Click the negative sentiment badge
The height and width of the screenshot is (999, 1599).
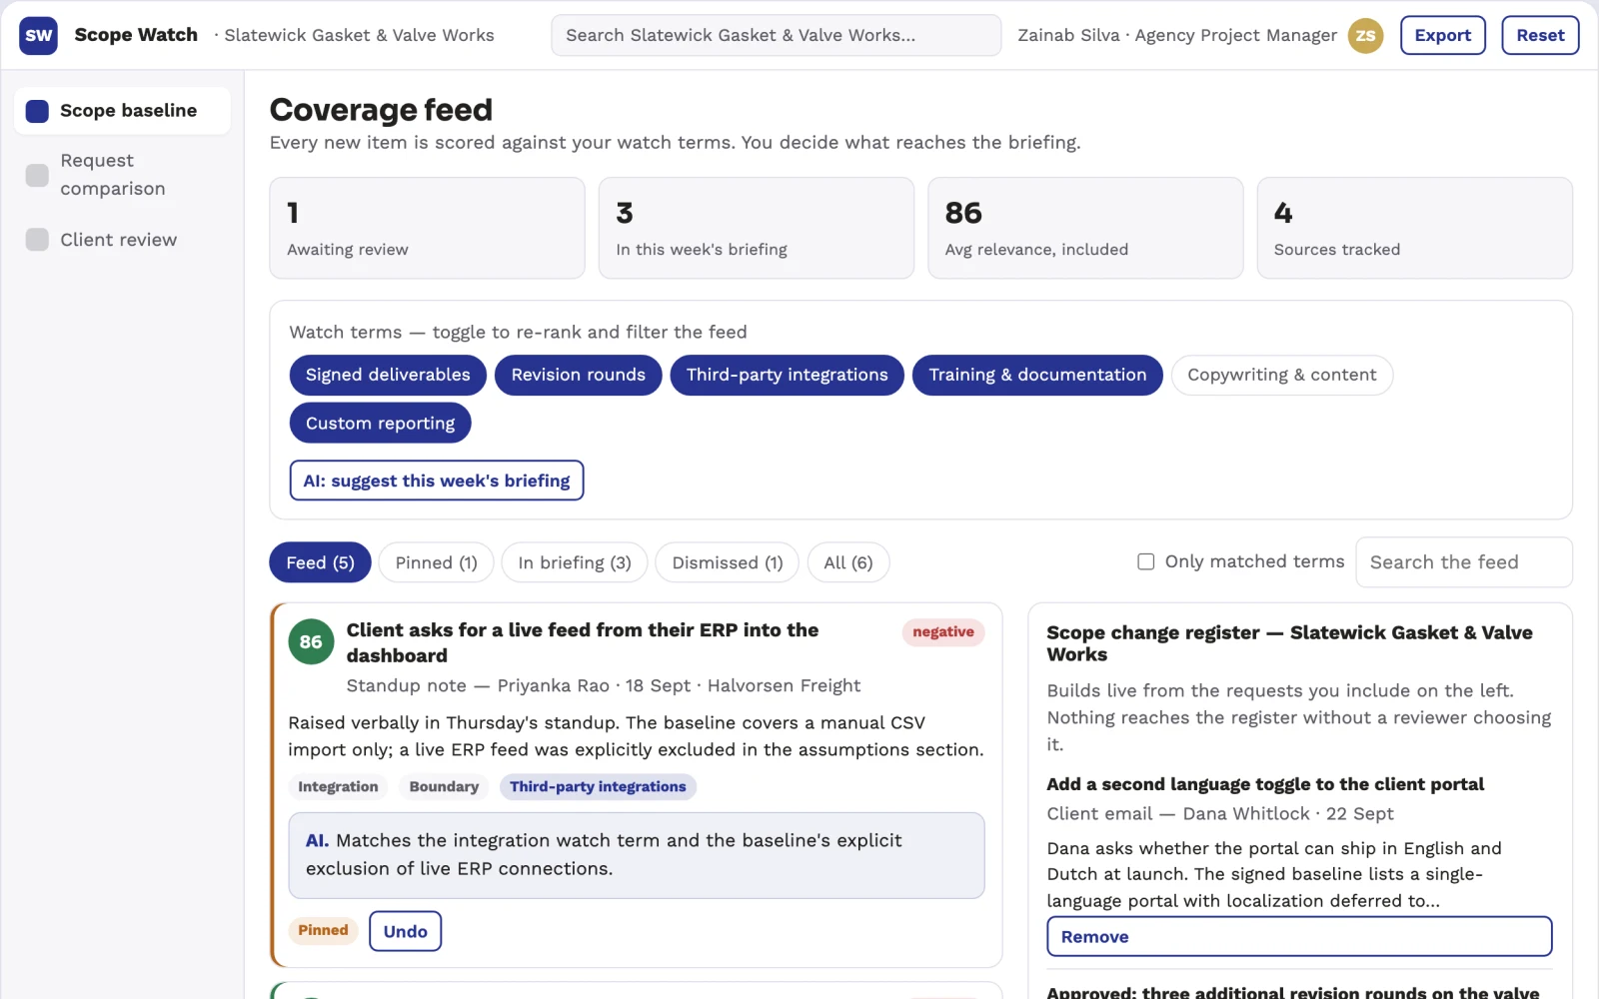click(x=942, y=631)
